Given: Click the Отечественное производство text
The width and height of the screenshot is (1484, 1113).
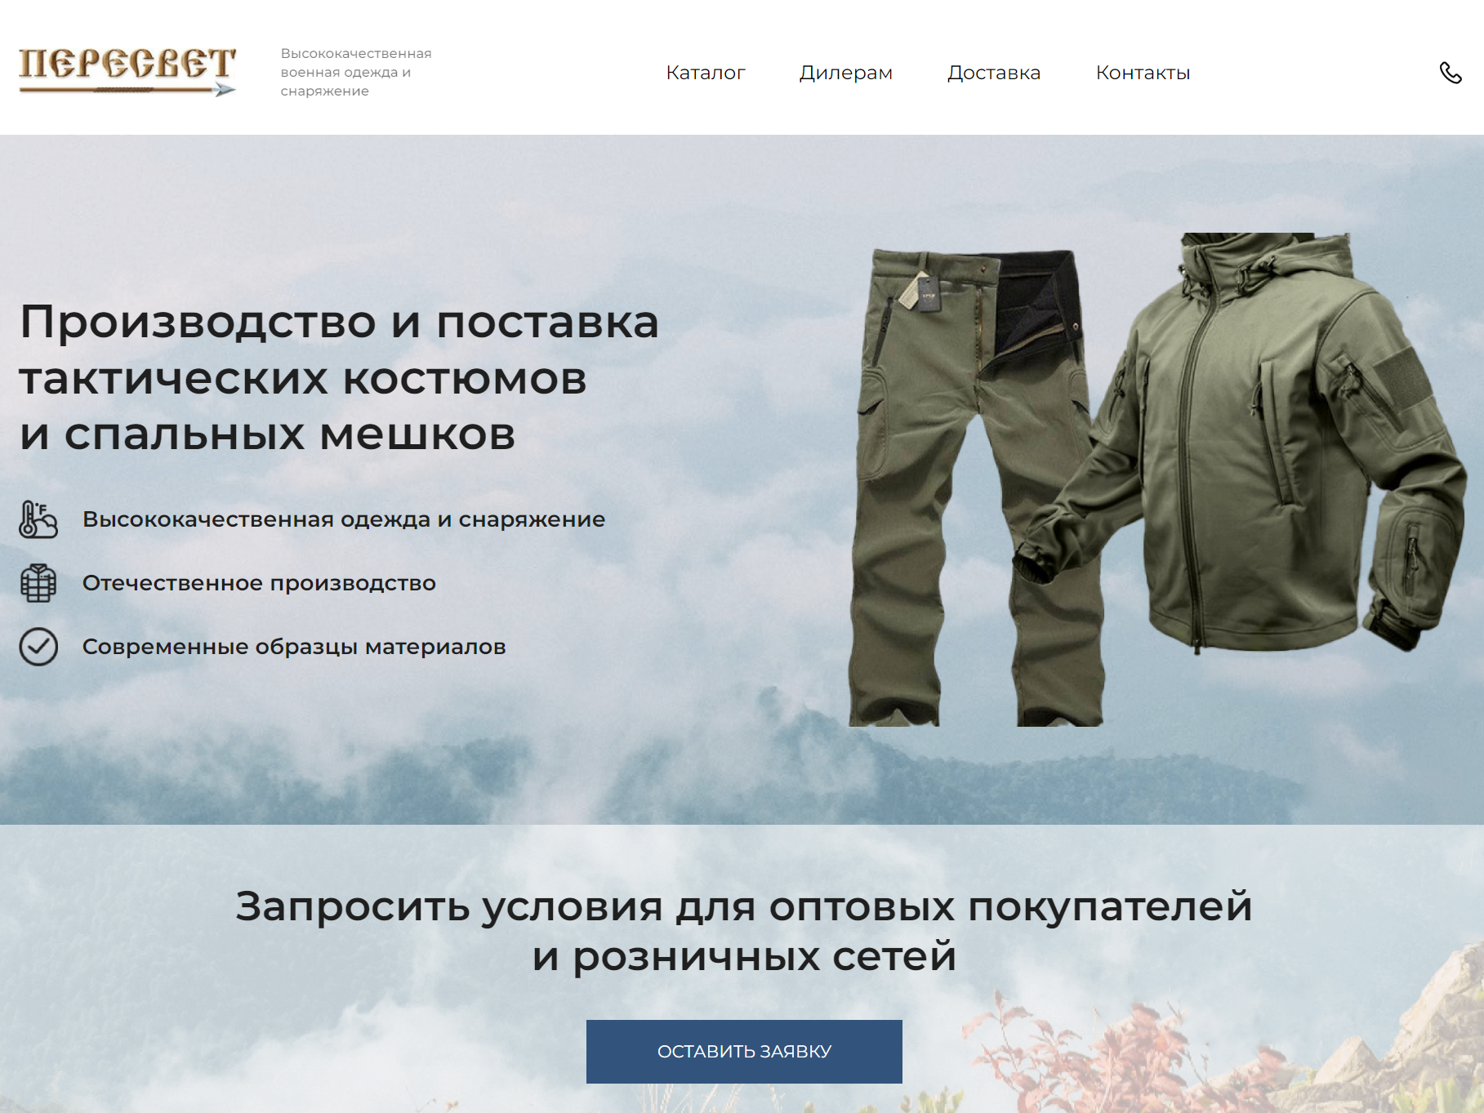Looking at the screenshot, I should (x=259, y=583).
